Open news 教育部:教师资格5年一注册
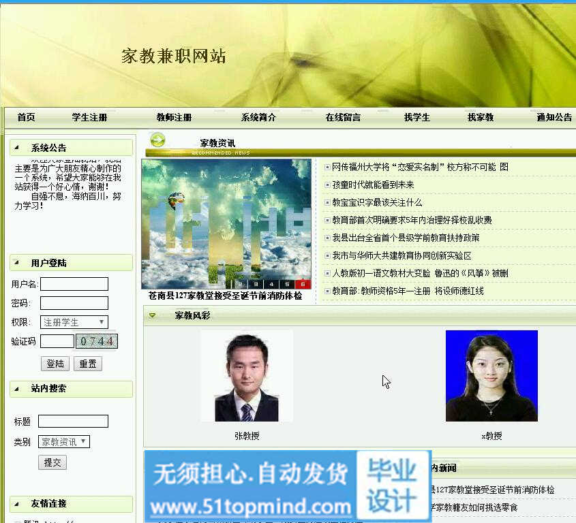 pos(408,291)
